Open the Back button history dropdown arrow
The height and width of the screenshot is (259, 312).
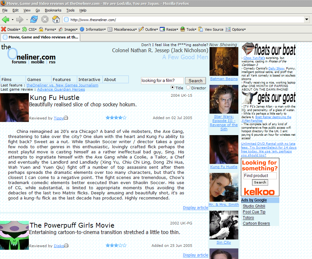point(12,20)
